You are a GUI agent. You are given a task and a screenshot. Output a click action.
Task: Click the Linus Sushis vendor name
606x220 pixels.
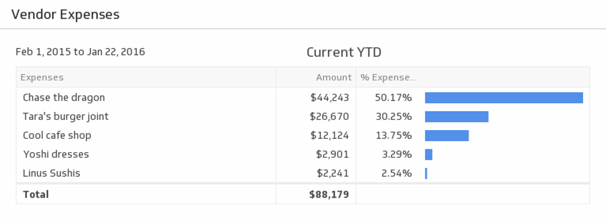click(x=52, y=173)
